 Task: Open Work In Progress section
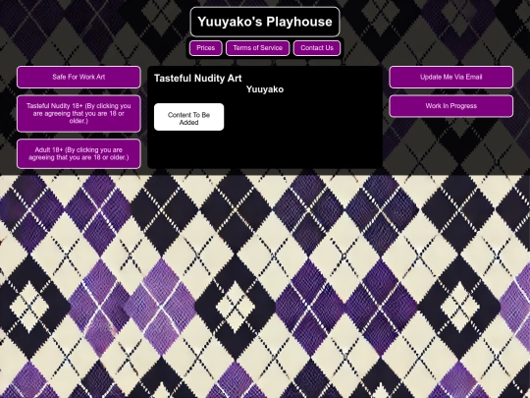click(x=450, y=106)
